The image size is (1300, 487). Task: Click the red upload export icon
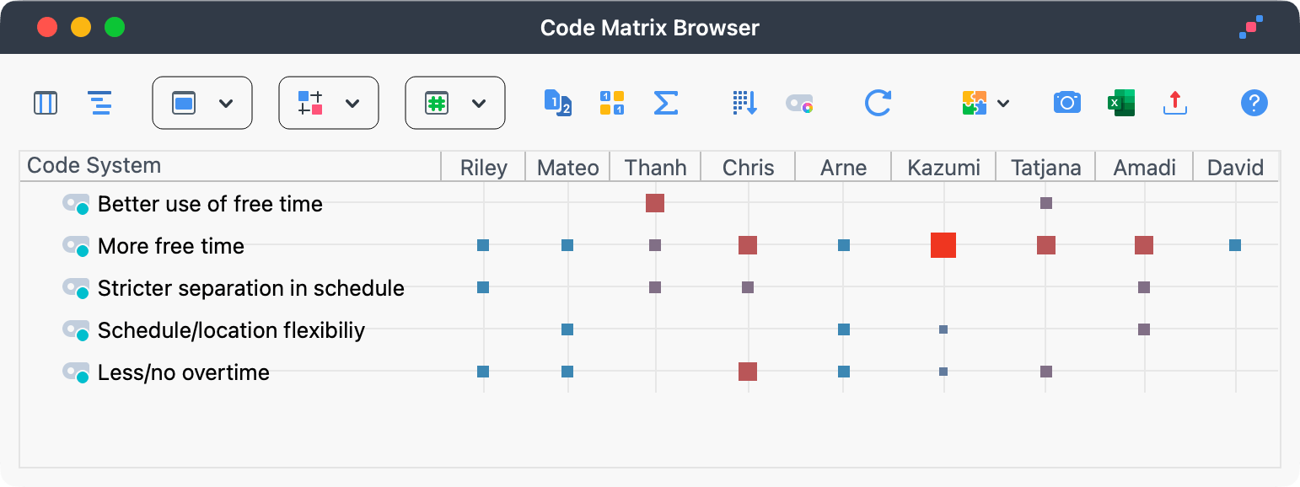click(1175, 103)
